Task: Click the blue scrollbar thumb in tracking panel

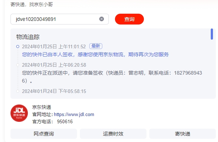Action: pyautogui.click(x=212, y=34)
